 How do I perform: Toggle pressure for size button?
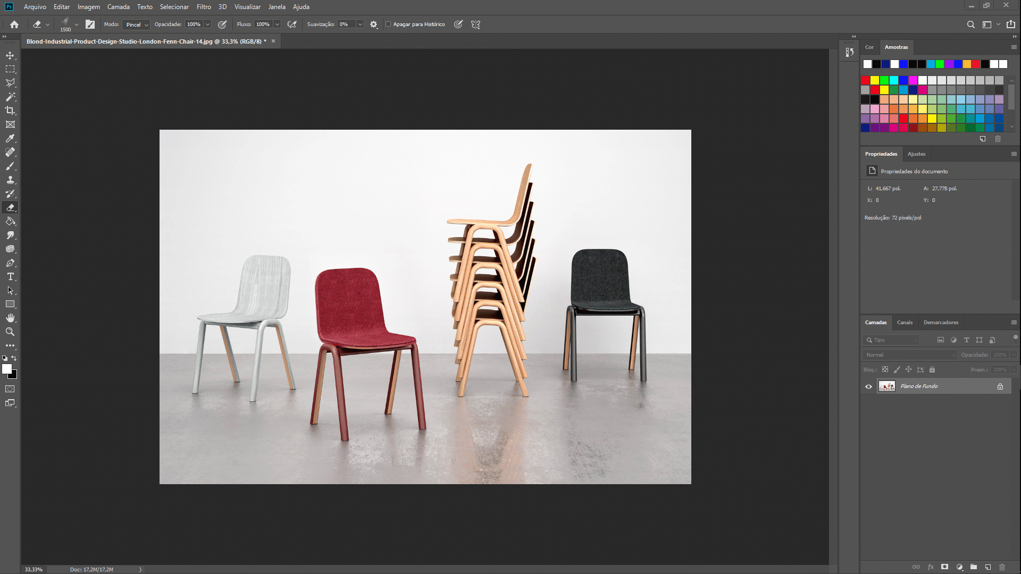pyautogui.click(x=458, y=24)
